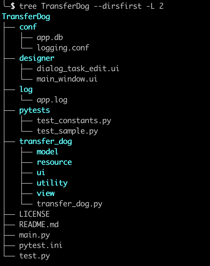210x266 pixels.
Task: Select dialog_task_edit.ui file
Action: click(78, 68)
